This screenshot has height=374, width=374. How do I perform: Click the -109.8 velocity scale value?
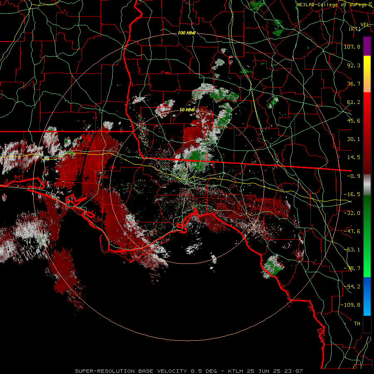coord(350,305)
